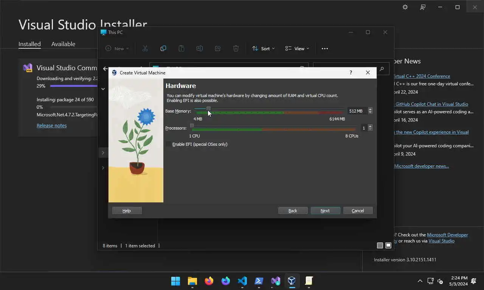Increase Base Memory with spinner arrows
Viewport: 484px width, 290px height.
(370, 109)
